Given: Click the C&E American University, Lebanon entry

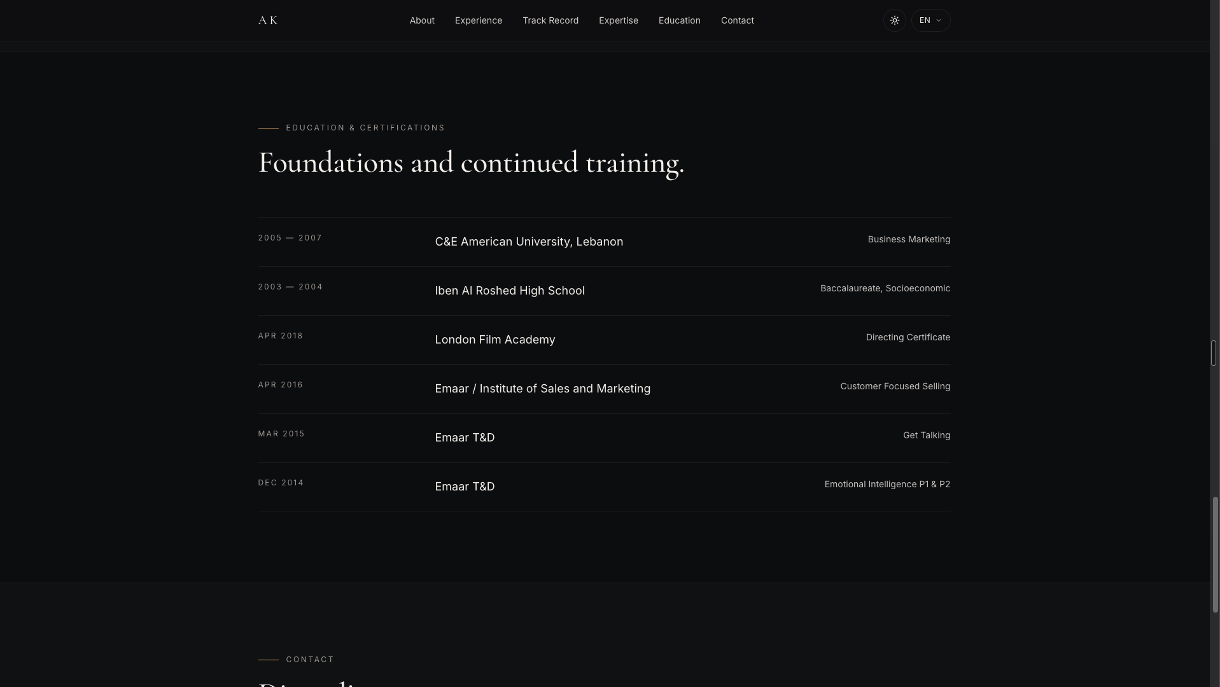Looking at the screenshot, I should (x=529, y=242).
